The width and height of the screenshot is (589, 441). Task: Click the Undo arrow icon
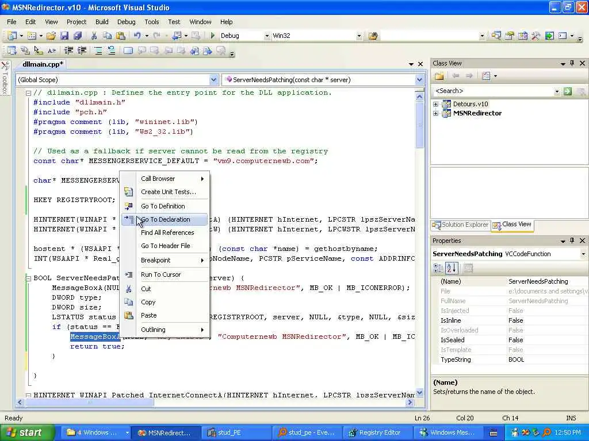coord(137,36)
